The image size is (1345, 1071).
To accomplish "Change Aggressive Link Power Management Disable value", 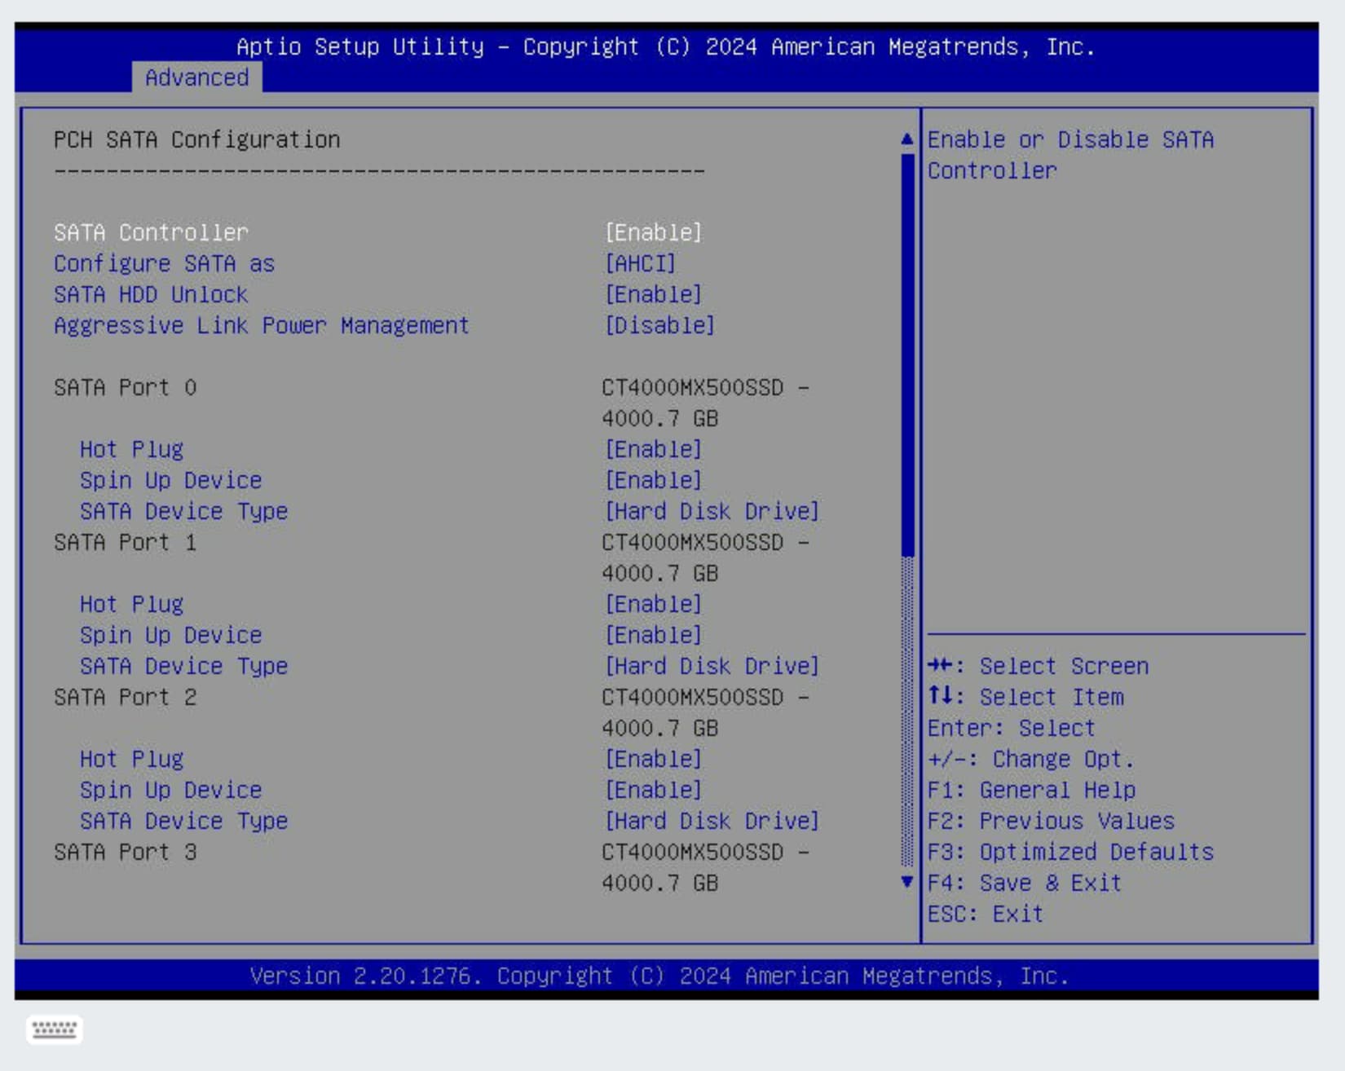I will coord(659,325).
